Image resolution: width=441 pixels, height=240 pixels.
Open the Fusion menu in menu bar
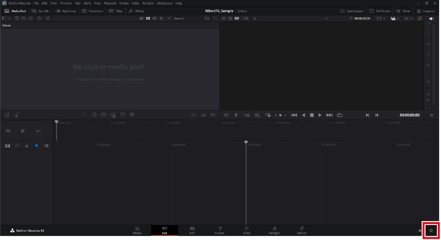[x=124, y=3]
